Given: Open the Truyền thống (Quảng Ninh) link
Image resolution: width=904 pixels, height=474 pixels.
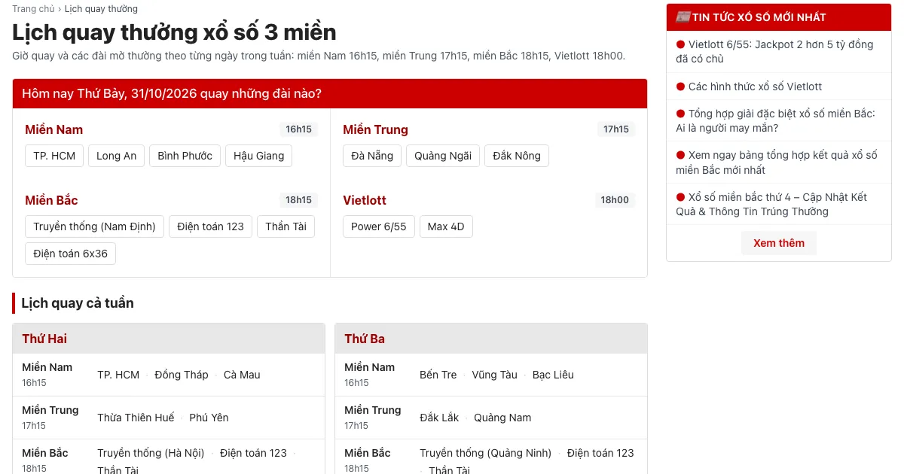Looking at the screenshot, I should tap(486, 453).
